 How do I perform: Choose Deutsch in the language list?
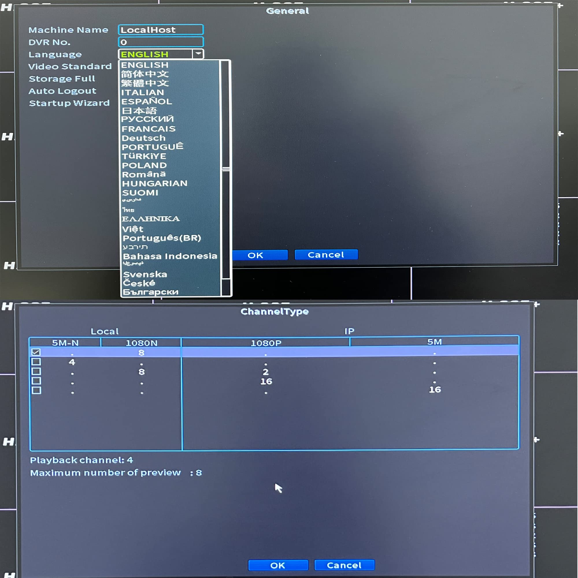pyautogui.click(x=144, y=138)
